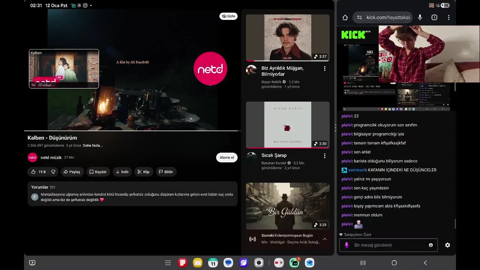480x270 pixels.
Task: Open Bir Güldün video thumbnail
Action: pyautogui.click(x=288, y=206)
